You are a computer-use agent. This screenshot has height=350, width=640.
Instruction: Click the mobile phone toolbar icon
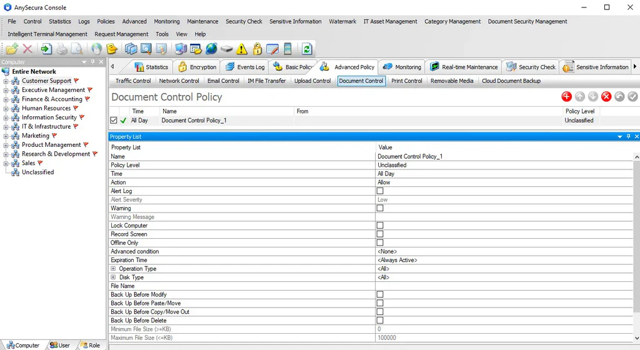[287, 49]
